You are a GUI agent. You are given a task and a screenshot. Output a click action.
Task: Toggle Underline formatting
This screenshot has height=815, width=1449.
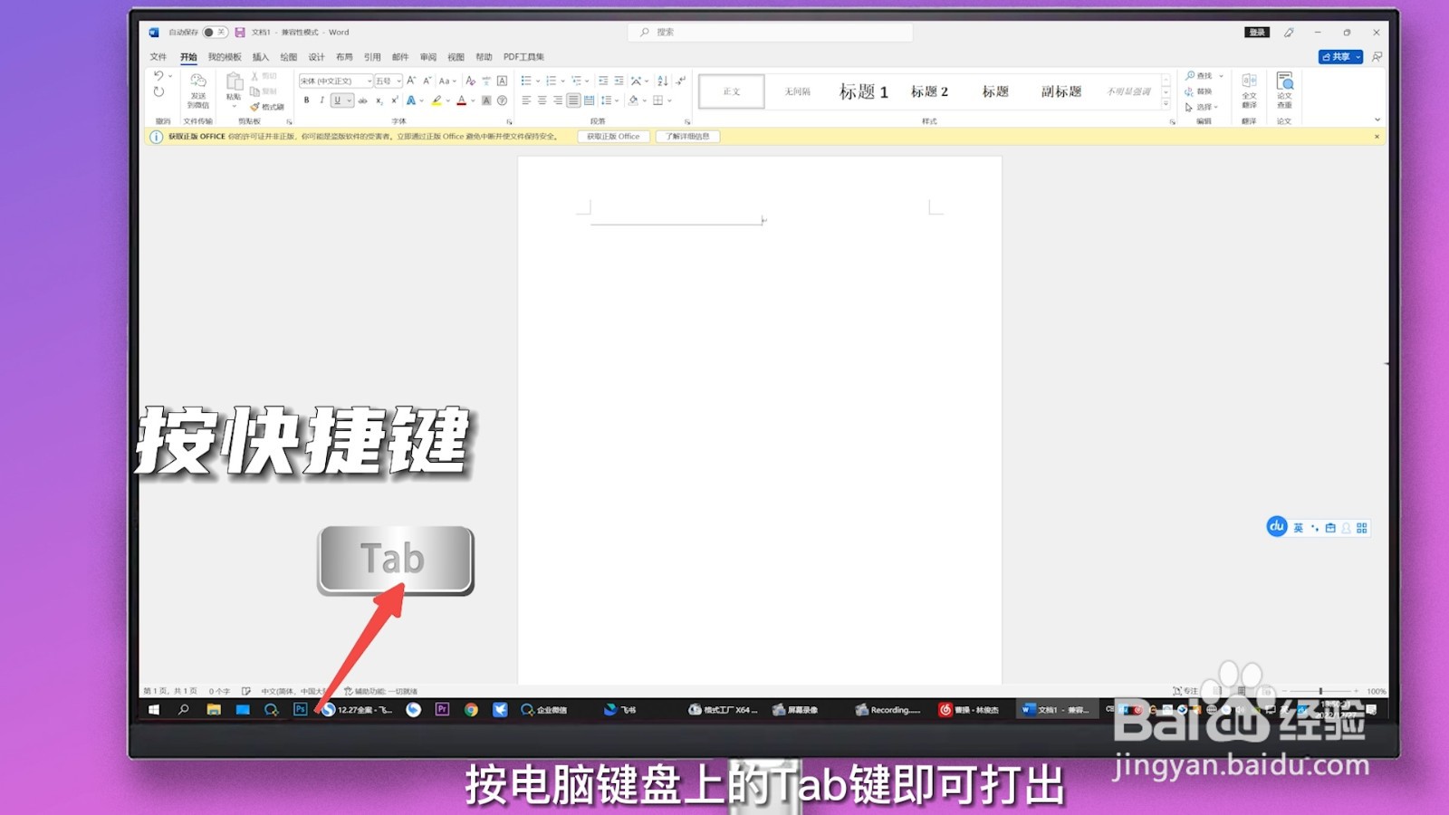[338, 101]
